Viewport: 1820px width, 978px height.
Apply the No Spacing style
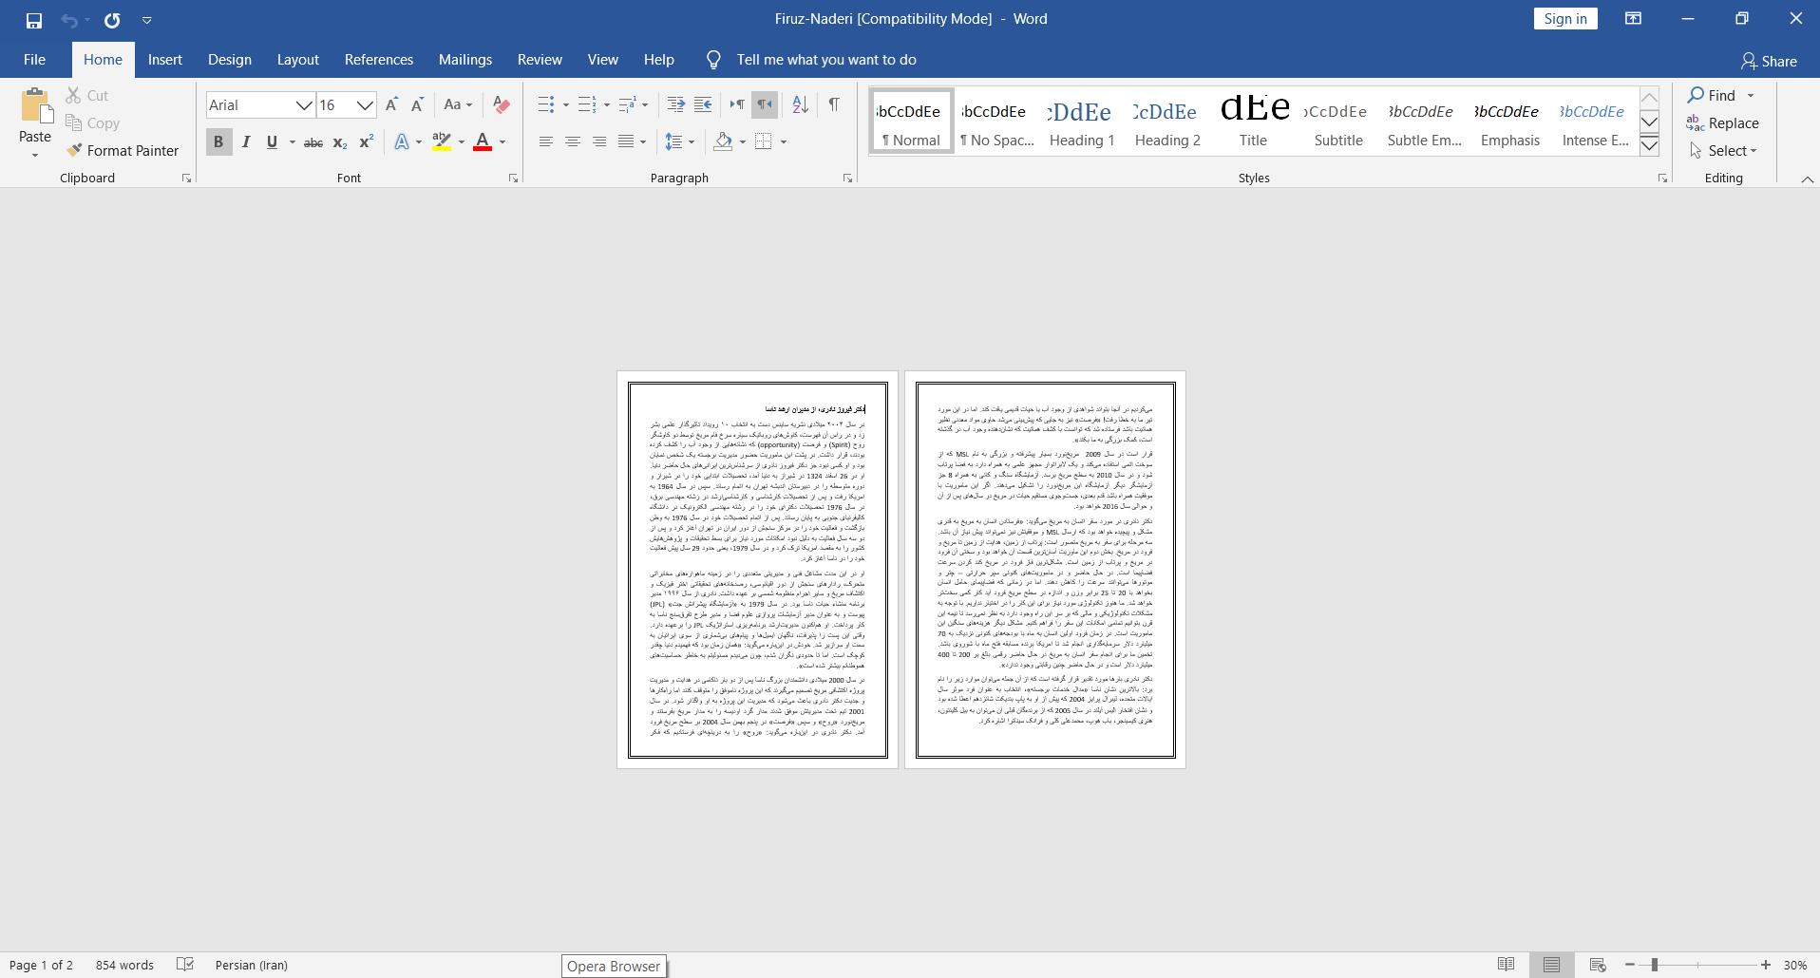coord(996,122)
